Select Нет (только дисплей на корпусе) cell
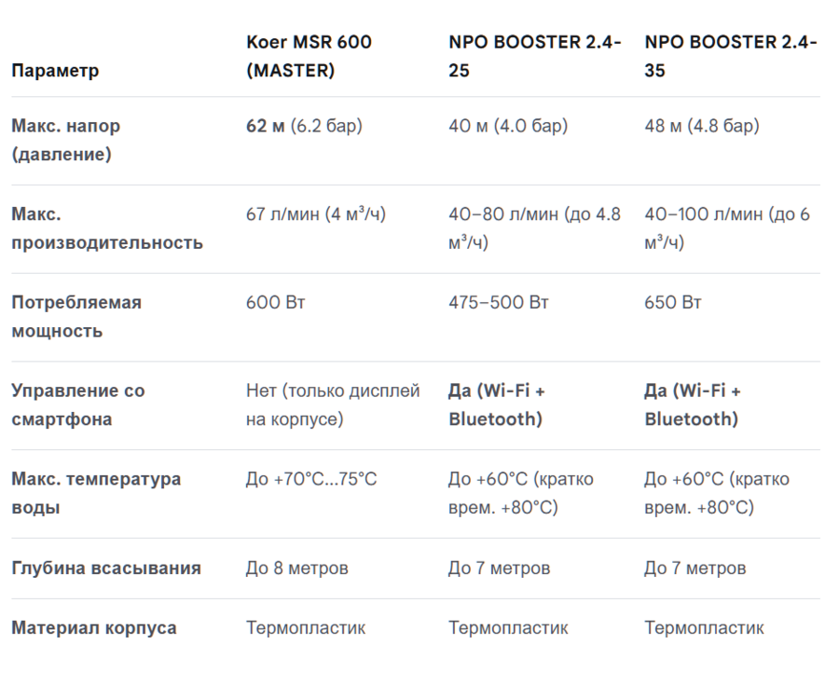The height and width of the screenshot is (699, 839). 333,404
